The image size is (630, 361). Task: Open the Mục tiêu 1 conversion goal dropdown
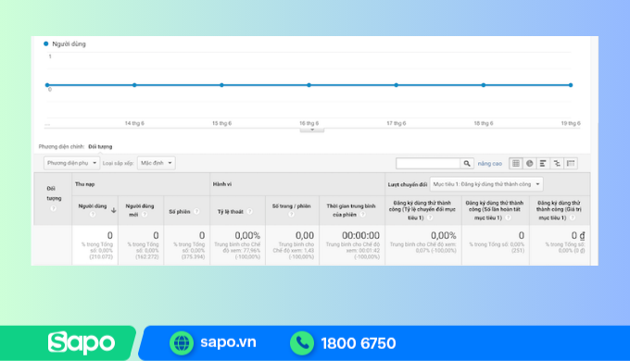pyautogui.click(x=486, y=184)
